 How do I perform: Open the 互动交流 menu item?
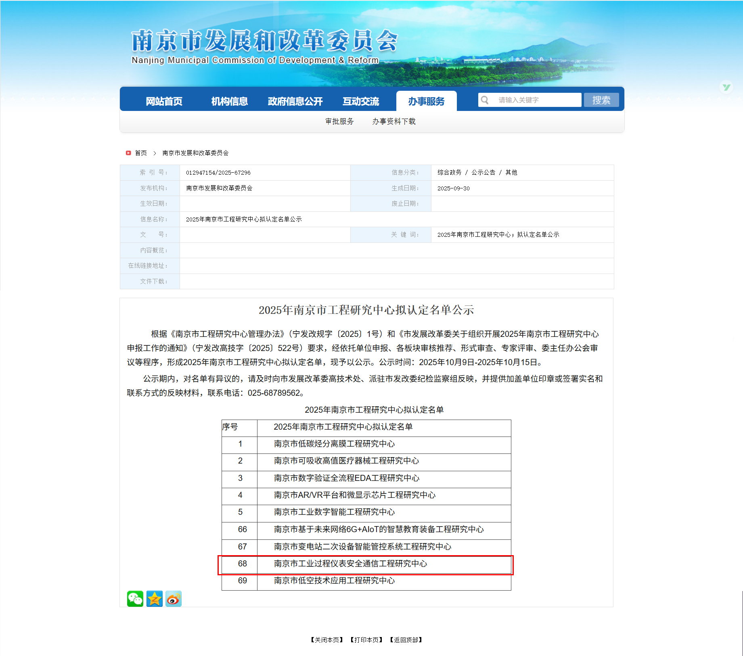click(x=361, y=101)
